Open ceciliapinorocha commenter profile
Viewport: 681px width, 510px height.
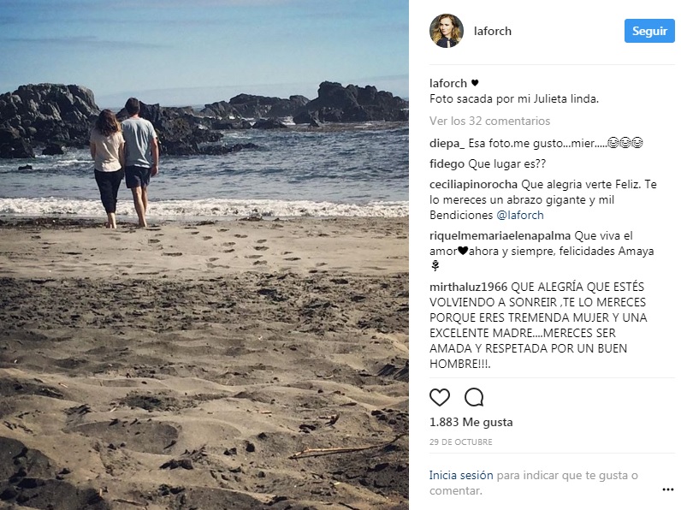click(x=473, y=185)
